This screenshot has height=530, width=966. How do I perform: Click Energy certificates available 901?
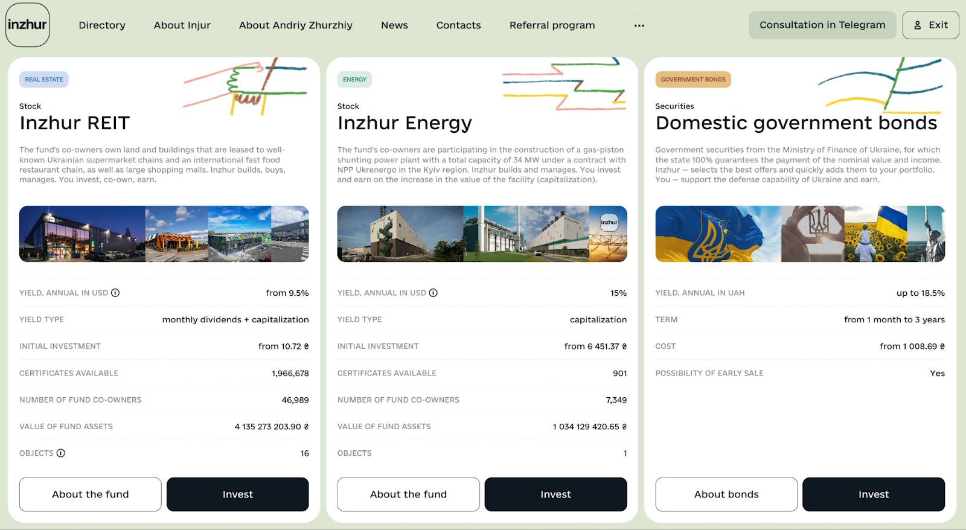pos(620,374)
